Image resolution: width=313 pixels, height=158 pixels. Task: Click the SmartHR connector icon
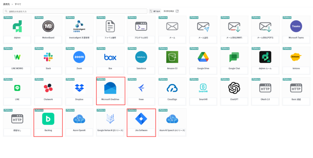tap(203, 88)
